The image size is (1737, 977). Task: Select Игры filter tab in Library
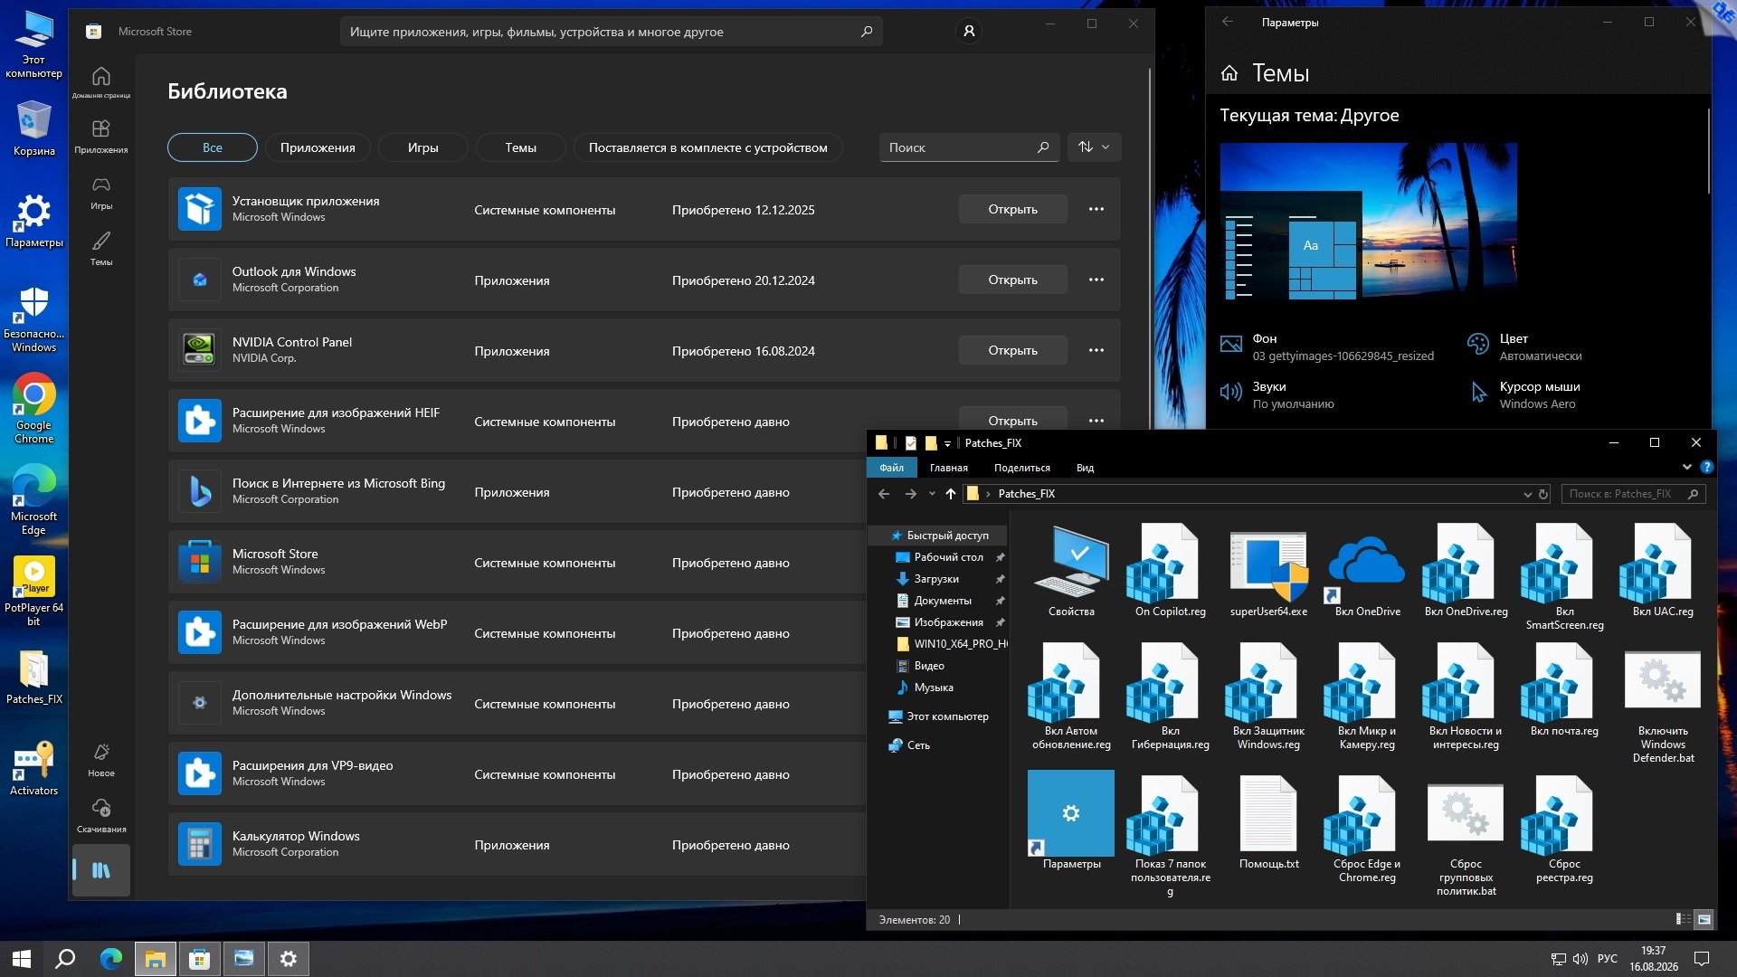click(x=422, y=147)
